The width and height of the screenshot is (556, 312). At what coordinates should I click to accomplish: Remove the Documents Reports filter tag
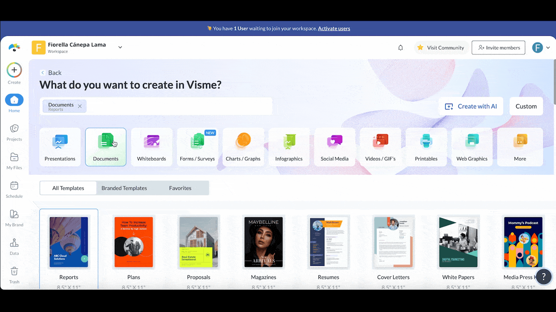pyautogui.click(x=80, y=106)
